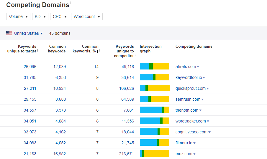Screen dimensions: 267x159
Task: Open 106,626 keywords unique to quicksprout.com
Action: coord(127,88)
